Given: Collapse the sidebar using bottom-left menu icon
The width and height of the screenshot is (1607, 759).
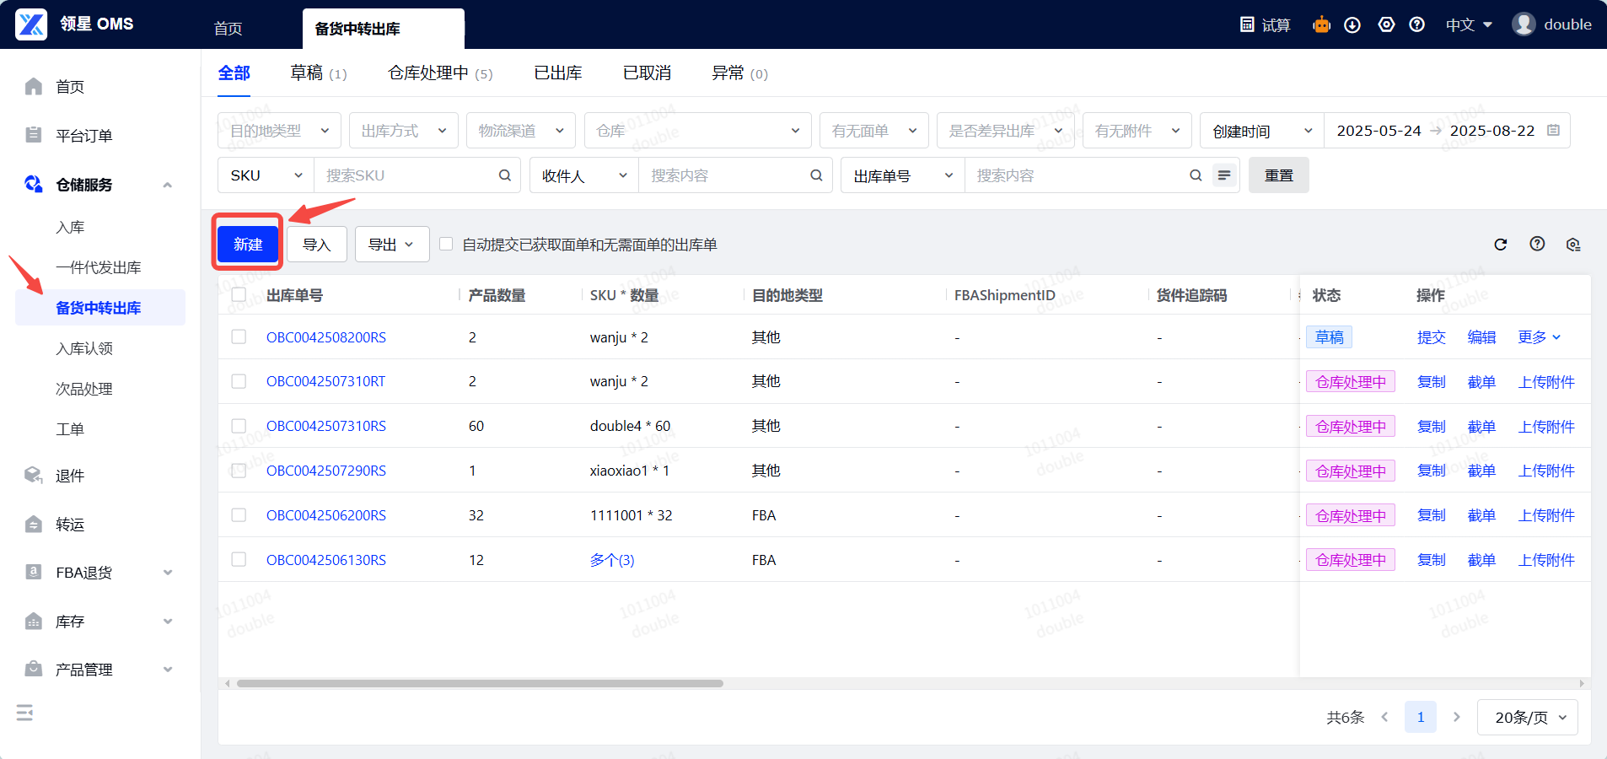Looking at the screenshot, I should [25, 713].
